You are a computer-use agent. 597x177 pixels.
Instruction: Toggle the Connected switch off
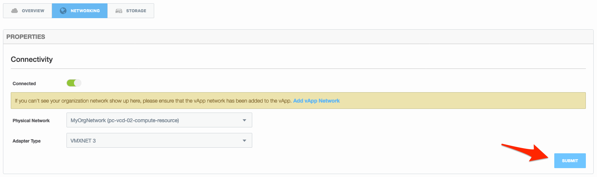(74, 83)
